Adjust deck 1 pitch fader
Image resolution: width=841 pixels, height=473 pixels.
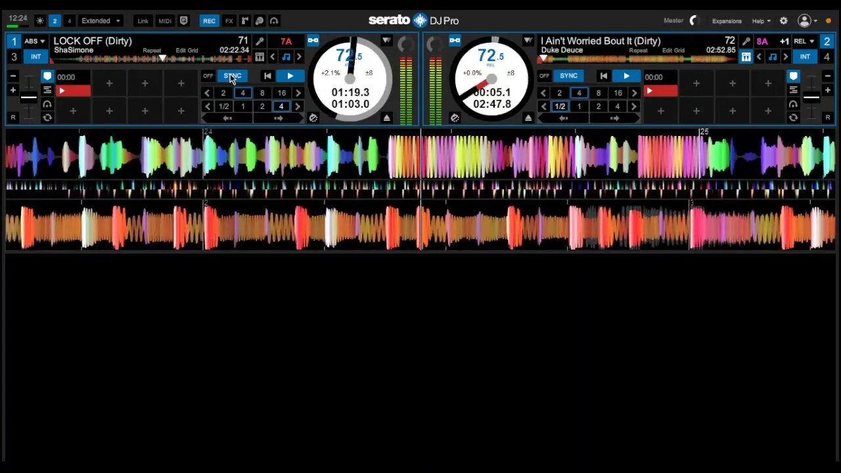point(29,98)
